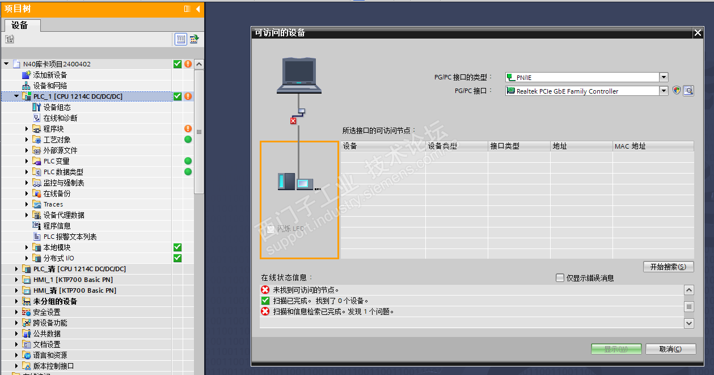
Task: Expand the PLC 数据类型 node
Action: coord(27,172)
